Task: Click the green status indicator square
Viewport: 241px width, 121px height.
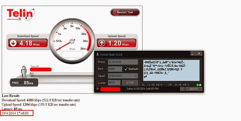Action: pyautogui.click(x=198, y=85)
